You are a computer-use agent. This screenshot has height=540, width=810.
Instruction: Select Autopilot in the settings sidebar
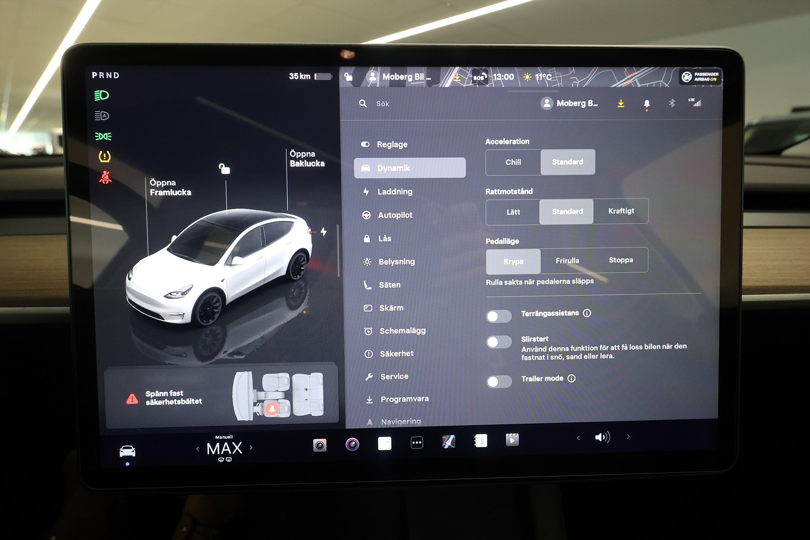point(395,215)
